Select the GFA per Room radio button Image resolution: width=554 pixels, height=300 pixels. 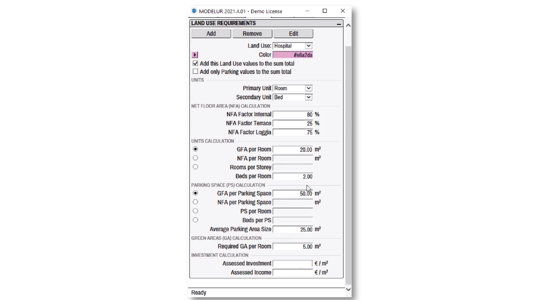[x=195, y=149]
